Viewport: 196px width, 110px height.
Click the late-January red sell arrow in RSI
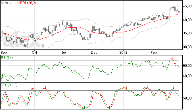150,60
